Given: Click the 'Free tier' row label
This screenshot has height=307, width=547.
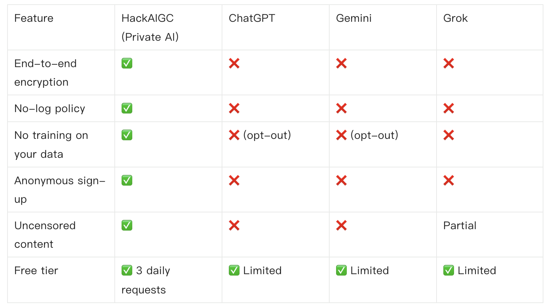Looking at the screenshot, I should [36, 271].
